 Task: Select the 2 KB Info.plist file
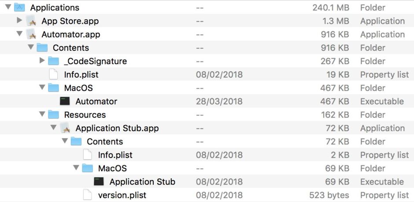[115, 155]
